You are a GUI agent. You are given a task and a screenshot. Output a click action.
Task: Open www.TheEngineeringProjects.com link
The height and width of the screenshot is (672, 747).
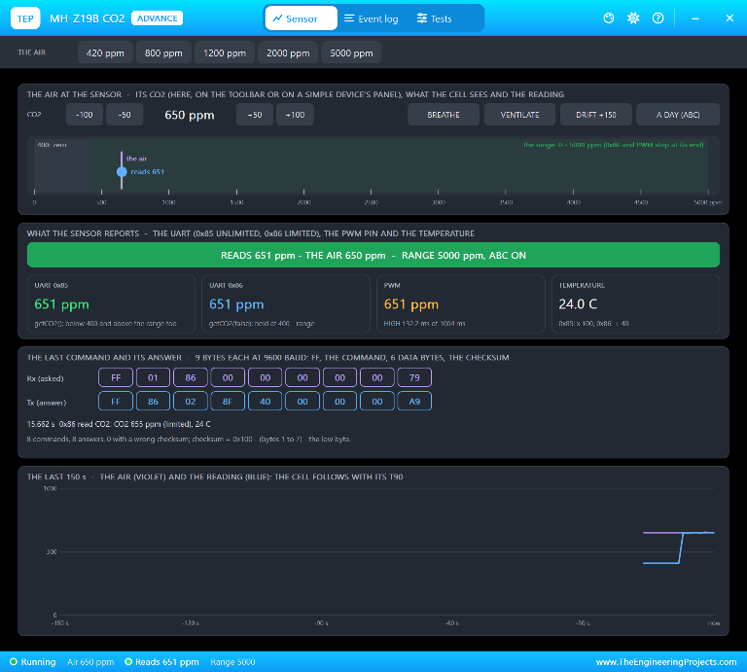(x=666, y=662)
